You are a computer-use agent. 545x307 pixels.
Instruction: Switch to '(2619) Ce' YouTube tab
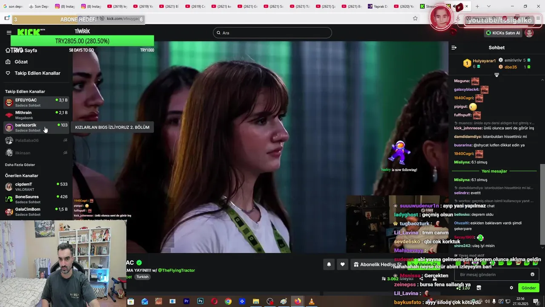[195, 6]
